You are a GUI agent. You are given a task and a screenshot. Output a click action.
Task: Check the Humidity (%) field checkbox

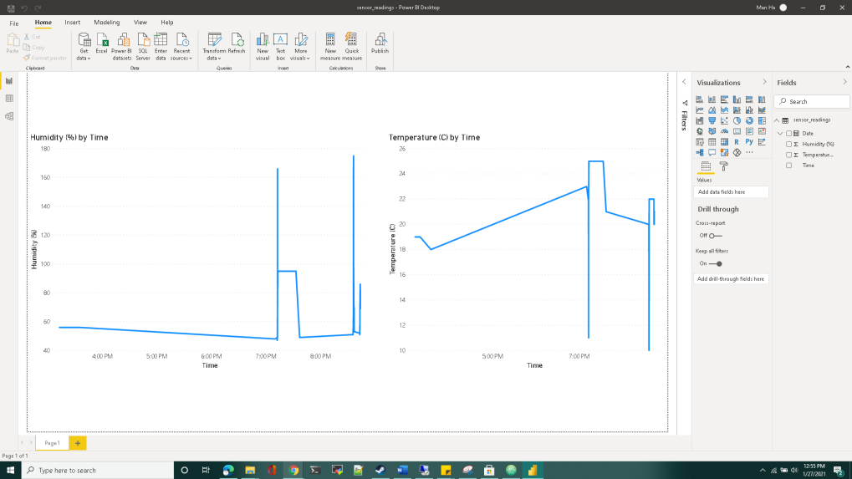[788, 144]
